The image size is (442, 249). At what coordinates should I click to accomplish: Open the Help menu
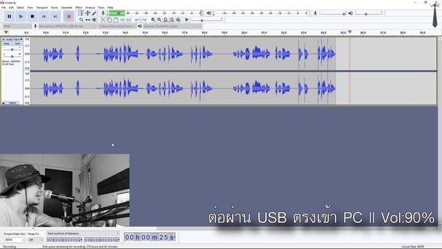click(110, 8)
